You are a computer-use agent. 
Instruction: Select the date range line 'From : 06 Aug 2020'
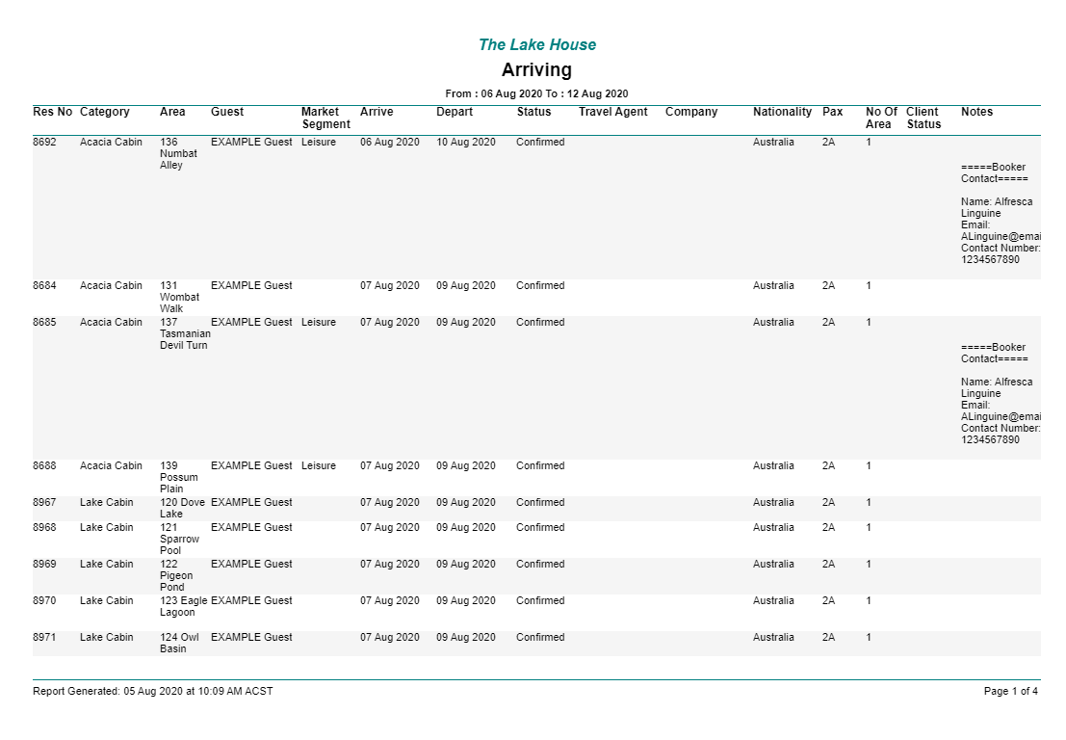494,93
